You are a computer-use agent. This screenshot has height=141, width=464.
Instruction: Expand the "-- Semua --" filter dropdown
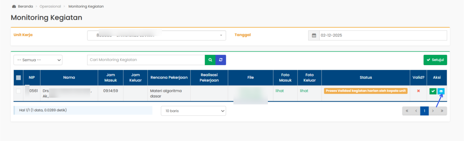click(38, 60)
